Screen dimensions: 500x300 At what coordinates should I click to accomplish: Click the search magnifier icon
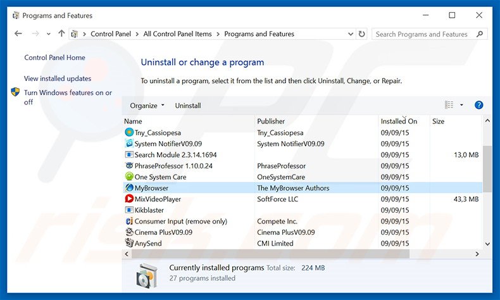[x=480, y=34]
